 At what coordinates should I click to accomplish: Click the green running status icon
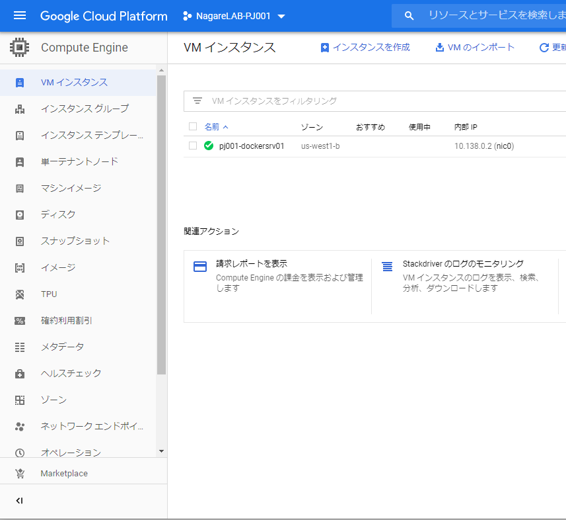209,146
